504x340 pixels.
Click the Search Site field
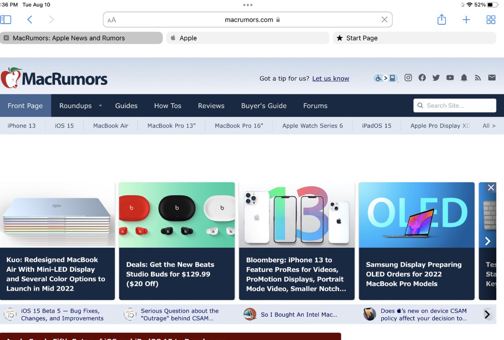click(455, 105)
